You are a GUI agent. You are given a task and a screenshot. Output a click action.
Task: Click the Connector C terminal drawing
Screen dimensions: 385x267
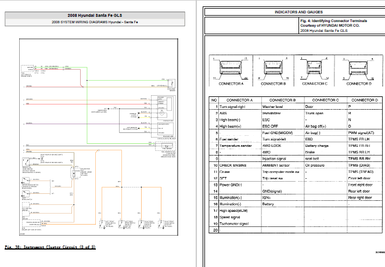click(x=315, y=68)
